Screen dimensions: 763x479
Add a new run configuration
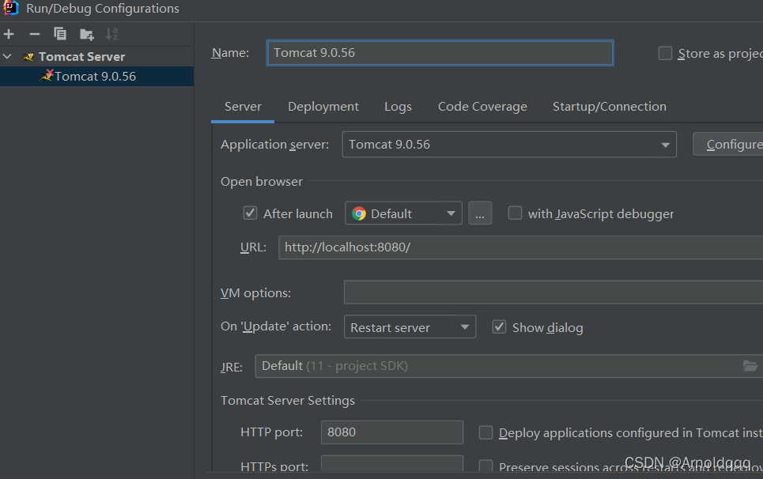(x=8, y=34)
